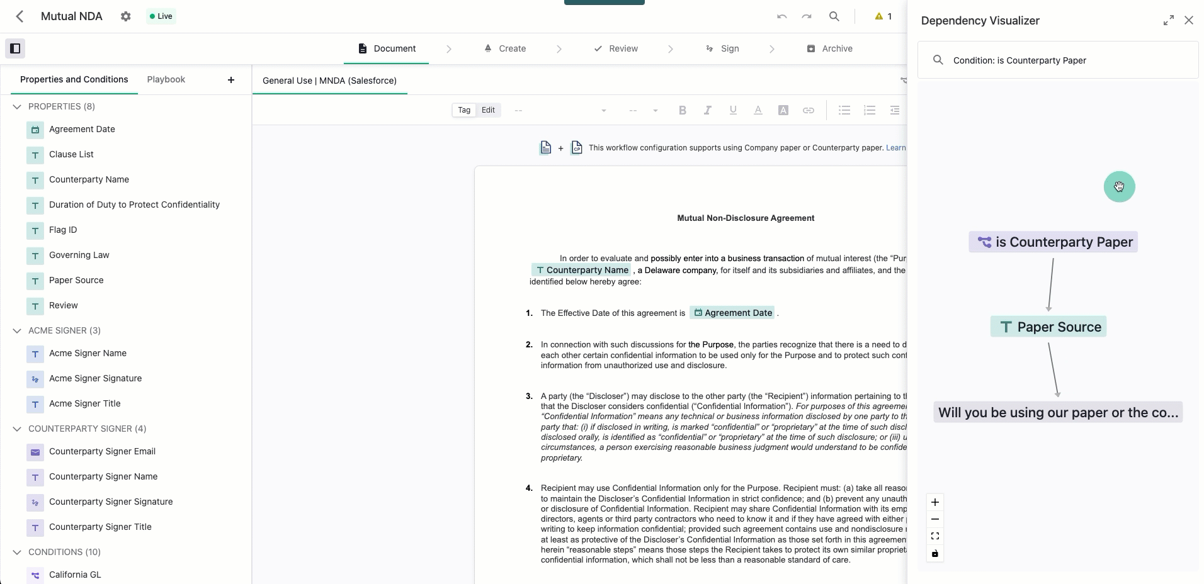The height and width of the screenshot is (584, 1204).
Task: Open search with the top magnifier icon
Action: (834, 16)
